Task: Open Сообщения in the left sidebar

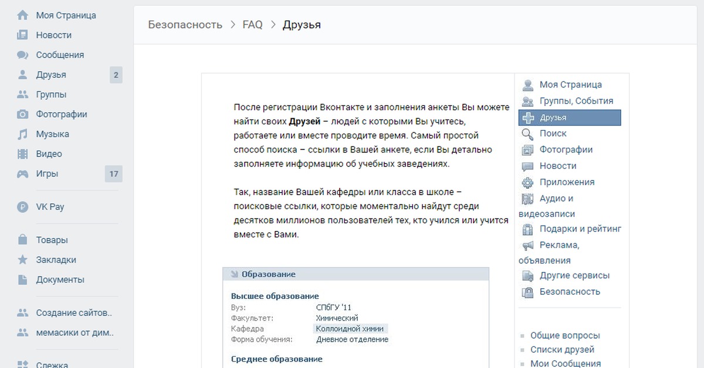Action: tap(60, 55)
